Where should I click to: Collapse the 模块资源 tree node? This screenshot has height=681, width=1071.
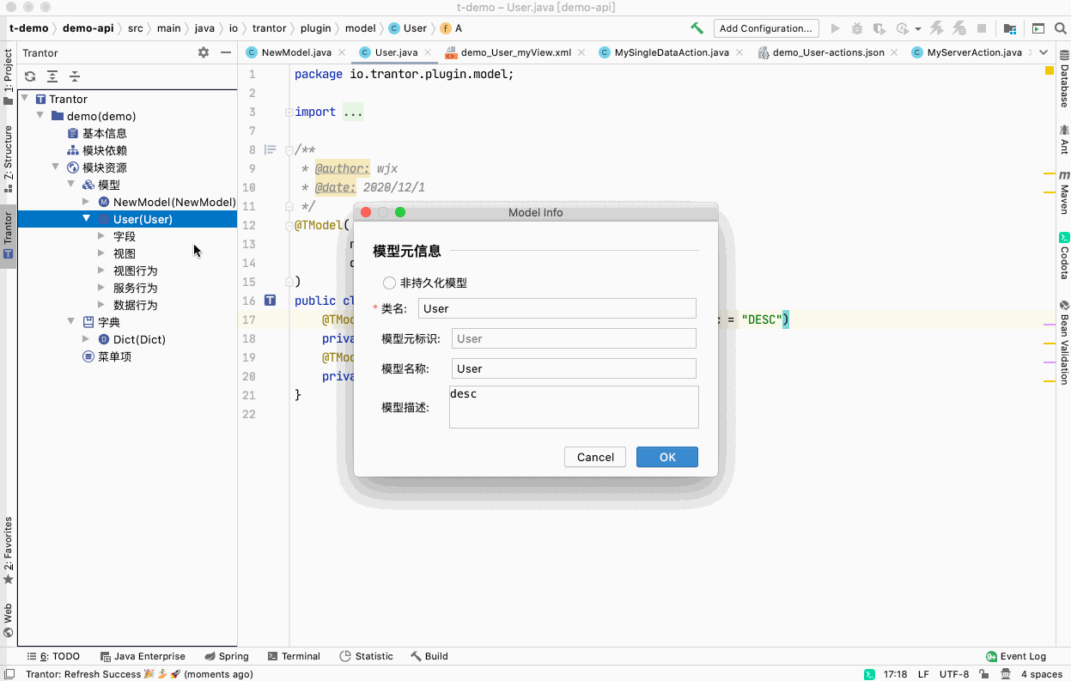55,167
